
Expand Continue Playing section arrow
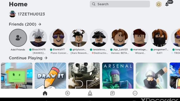coord(46,58)
